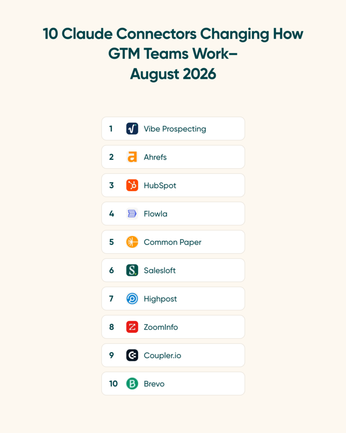Open the Vibe Prospecting text label
The height and width of the screenshot is (433, 346).
175,129
